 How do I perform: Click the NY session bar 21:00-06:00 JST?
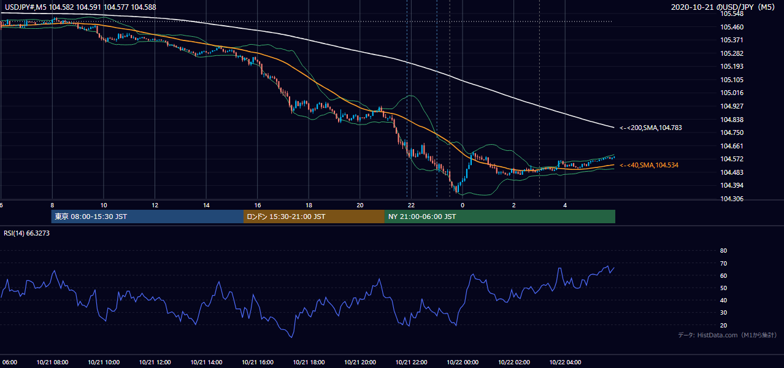point(500,217)
